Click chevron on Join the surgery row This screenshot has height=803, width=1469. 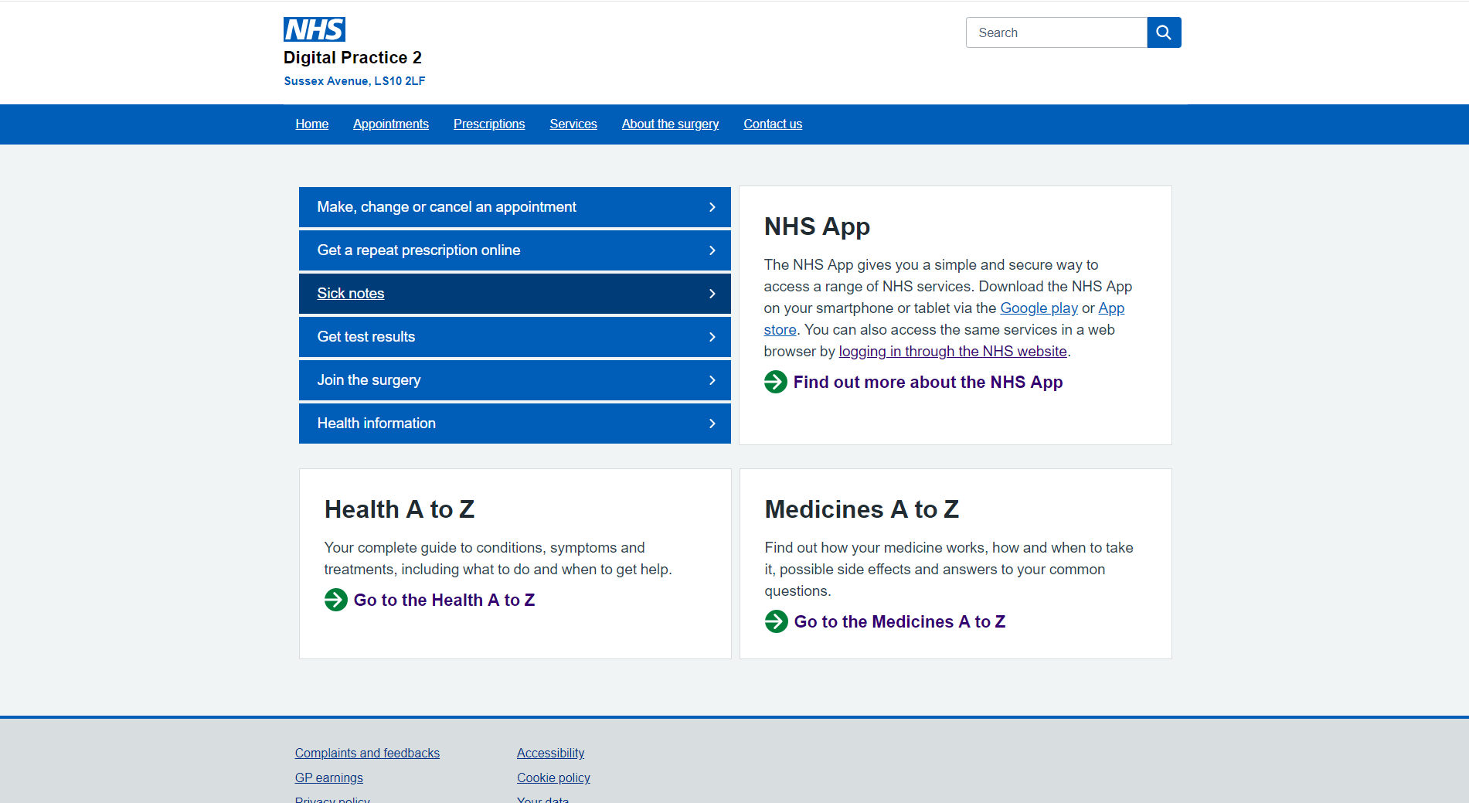click(x=712, y=380)
